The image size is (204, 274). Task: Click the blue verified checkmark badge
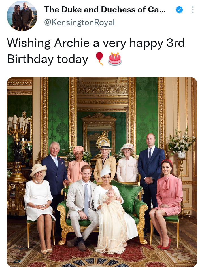coord(179,10)
